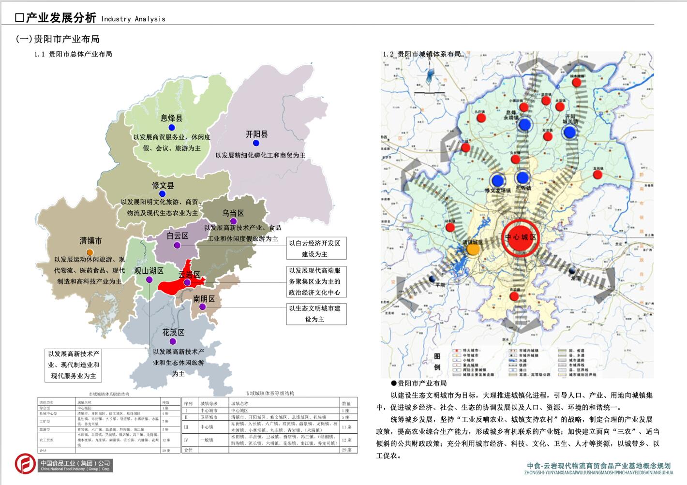Click the blue 扎佐镇 marker on right map
Image resolution: width=687 pixels, height=485 pixels.
523,177
